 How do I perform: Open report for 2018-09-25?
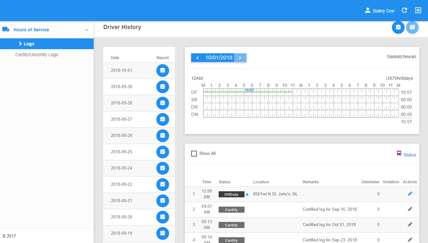click(x=163, y=152)
